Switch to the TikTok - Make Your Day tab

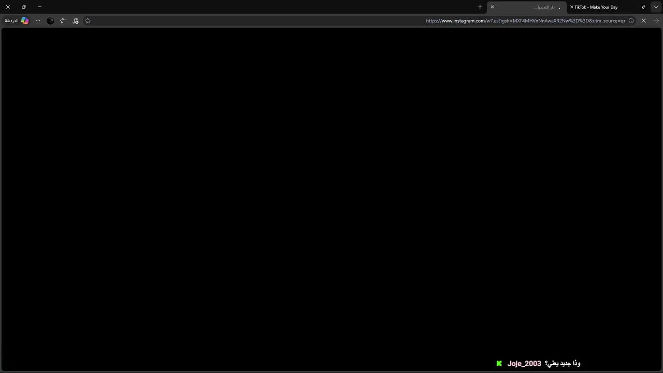(x=608, y=7)
